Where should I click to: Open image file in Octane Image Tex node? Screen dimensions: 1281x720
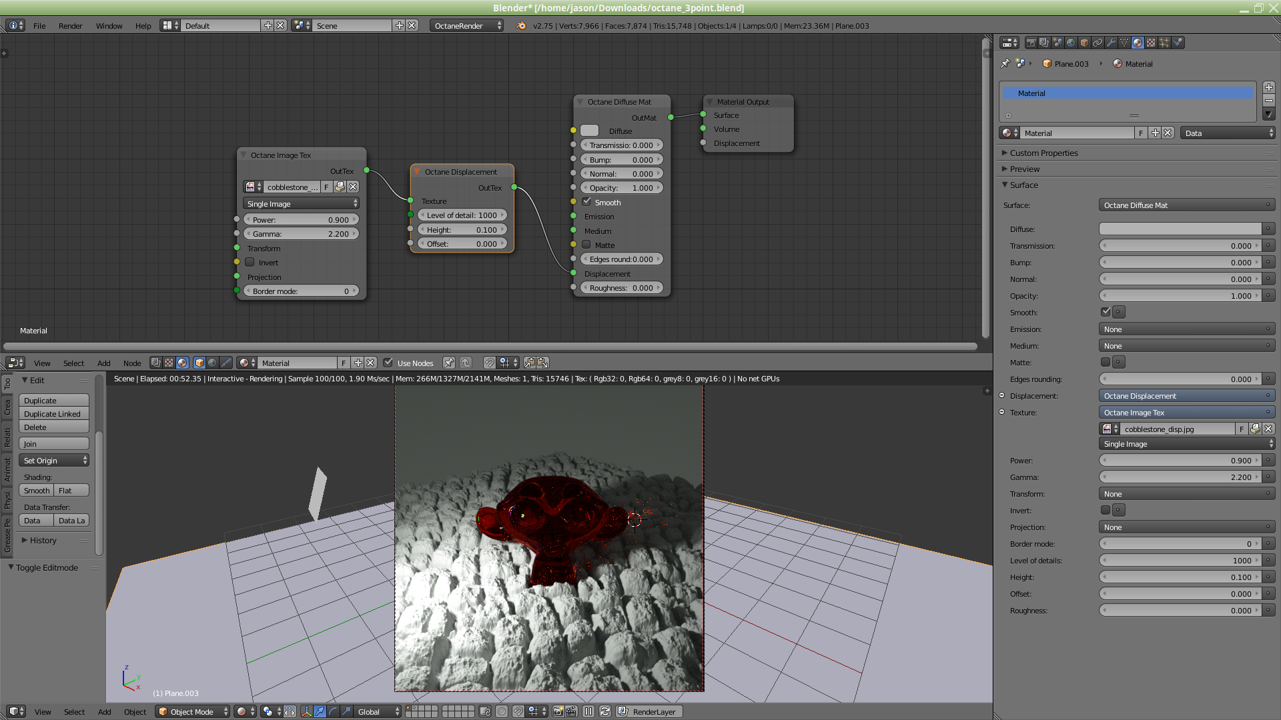pyautogui.click(x=340, y=187)
